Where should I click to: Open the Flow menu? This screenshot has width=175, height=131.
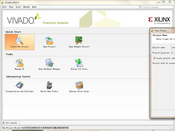point(11,7)
